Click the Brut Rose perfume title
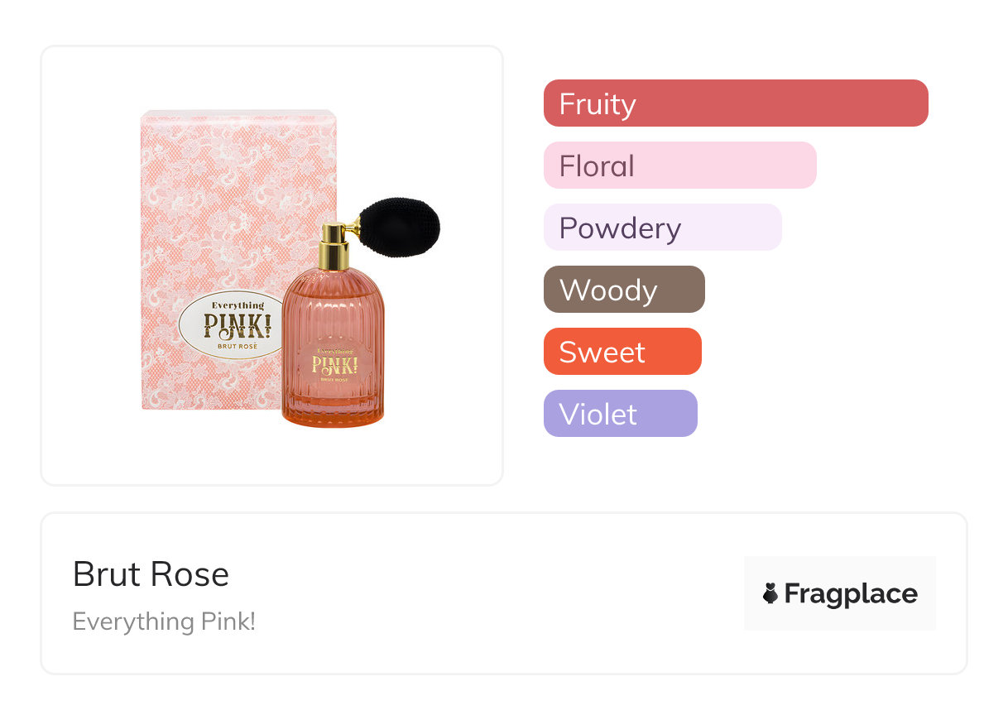Image resolution: width=1008 pixels, height=715 pixels. coord(151,574)
